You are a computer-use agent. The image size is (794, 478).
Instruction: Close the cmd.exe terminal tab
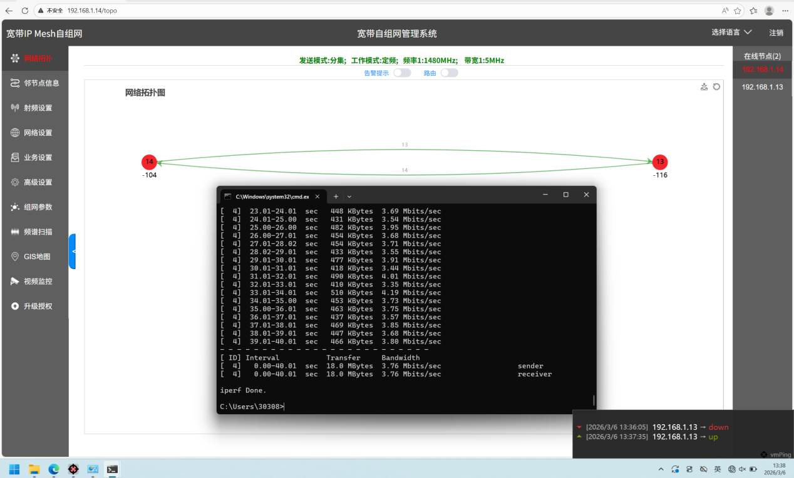[x=317, y=196]
